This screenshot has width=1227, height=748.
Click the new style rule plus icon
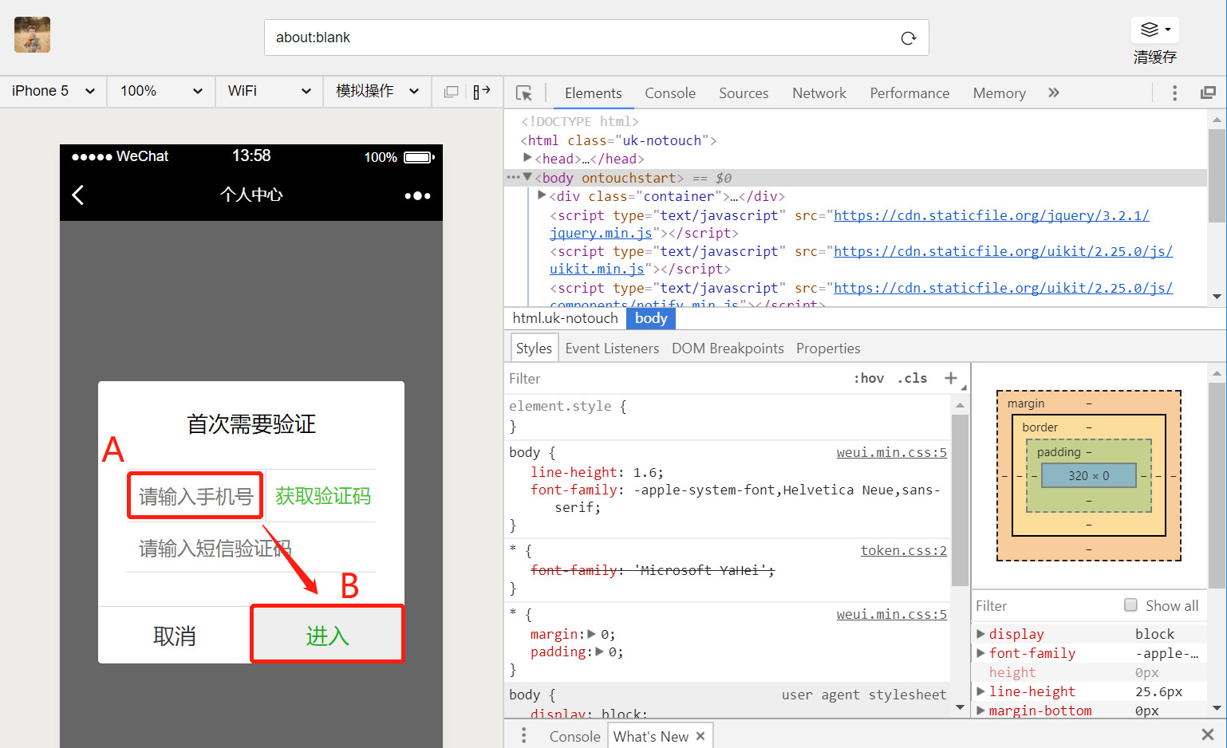click(x=950, y=378)
